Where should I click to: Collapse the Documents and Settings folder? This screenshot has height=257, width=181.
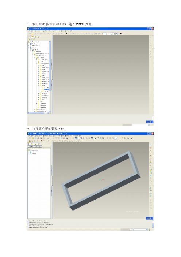(33, 54)
